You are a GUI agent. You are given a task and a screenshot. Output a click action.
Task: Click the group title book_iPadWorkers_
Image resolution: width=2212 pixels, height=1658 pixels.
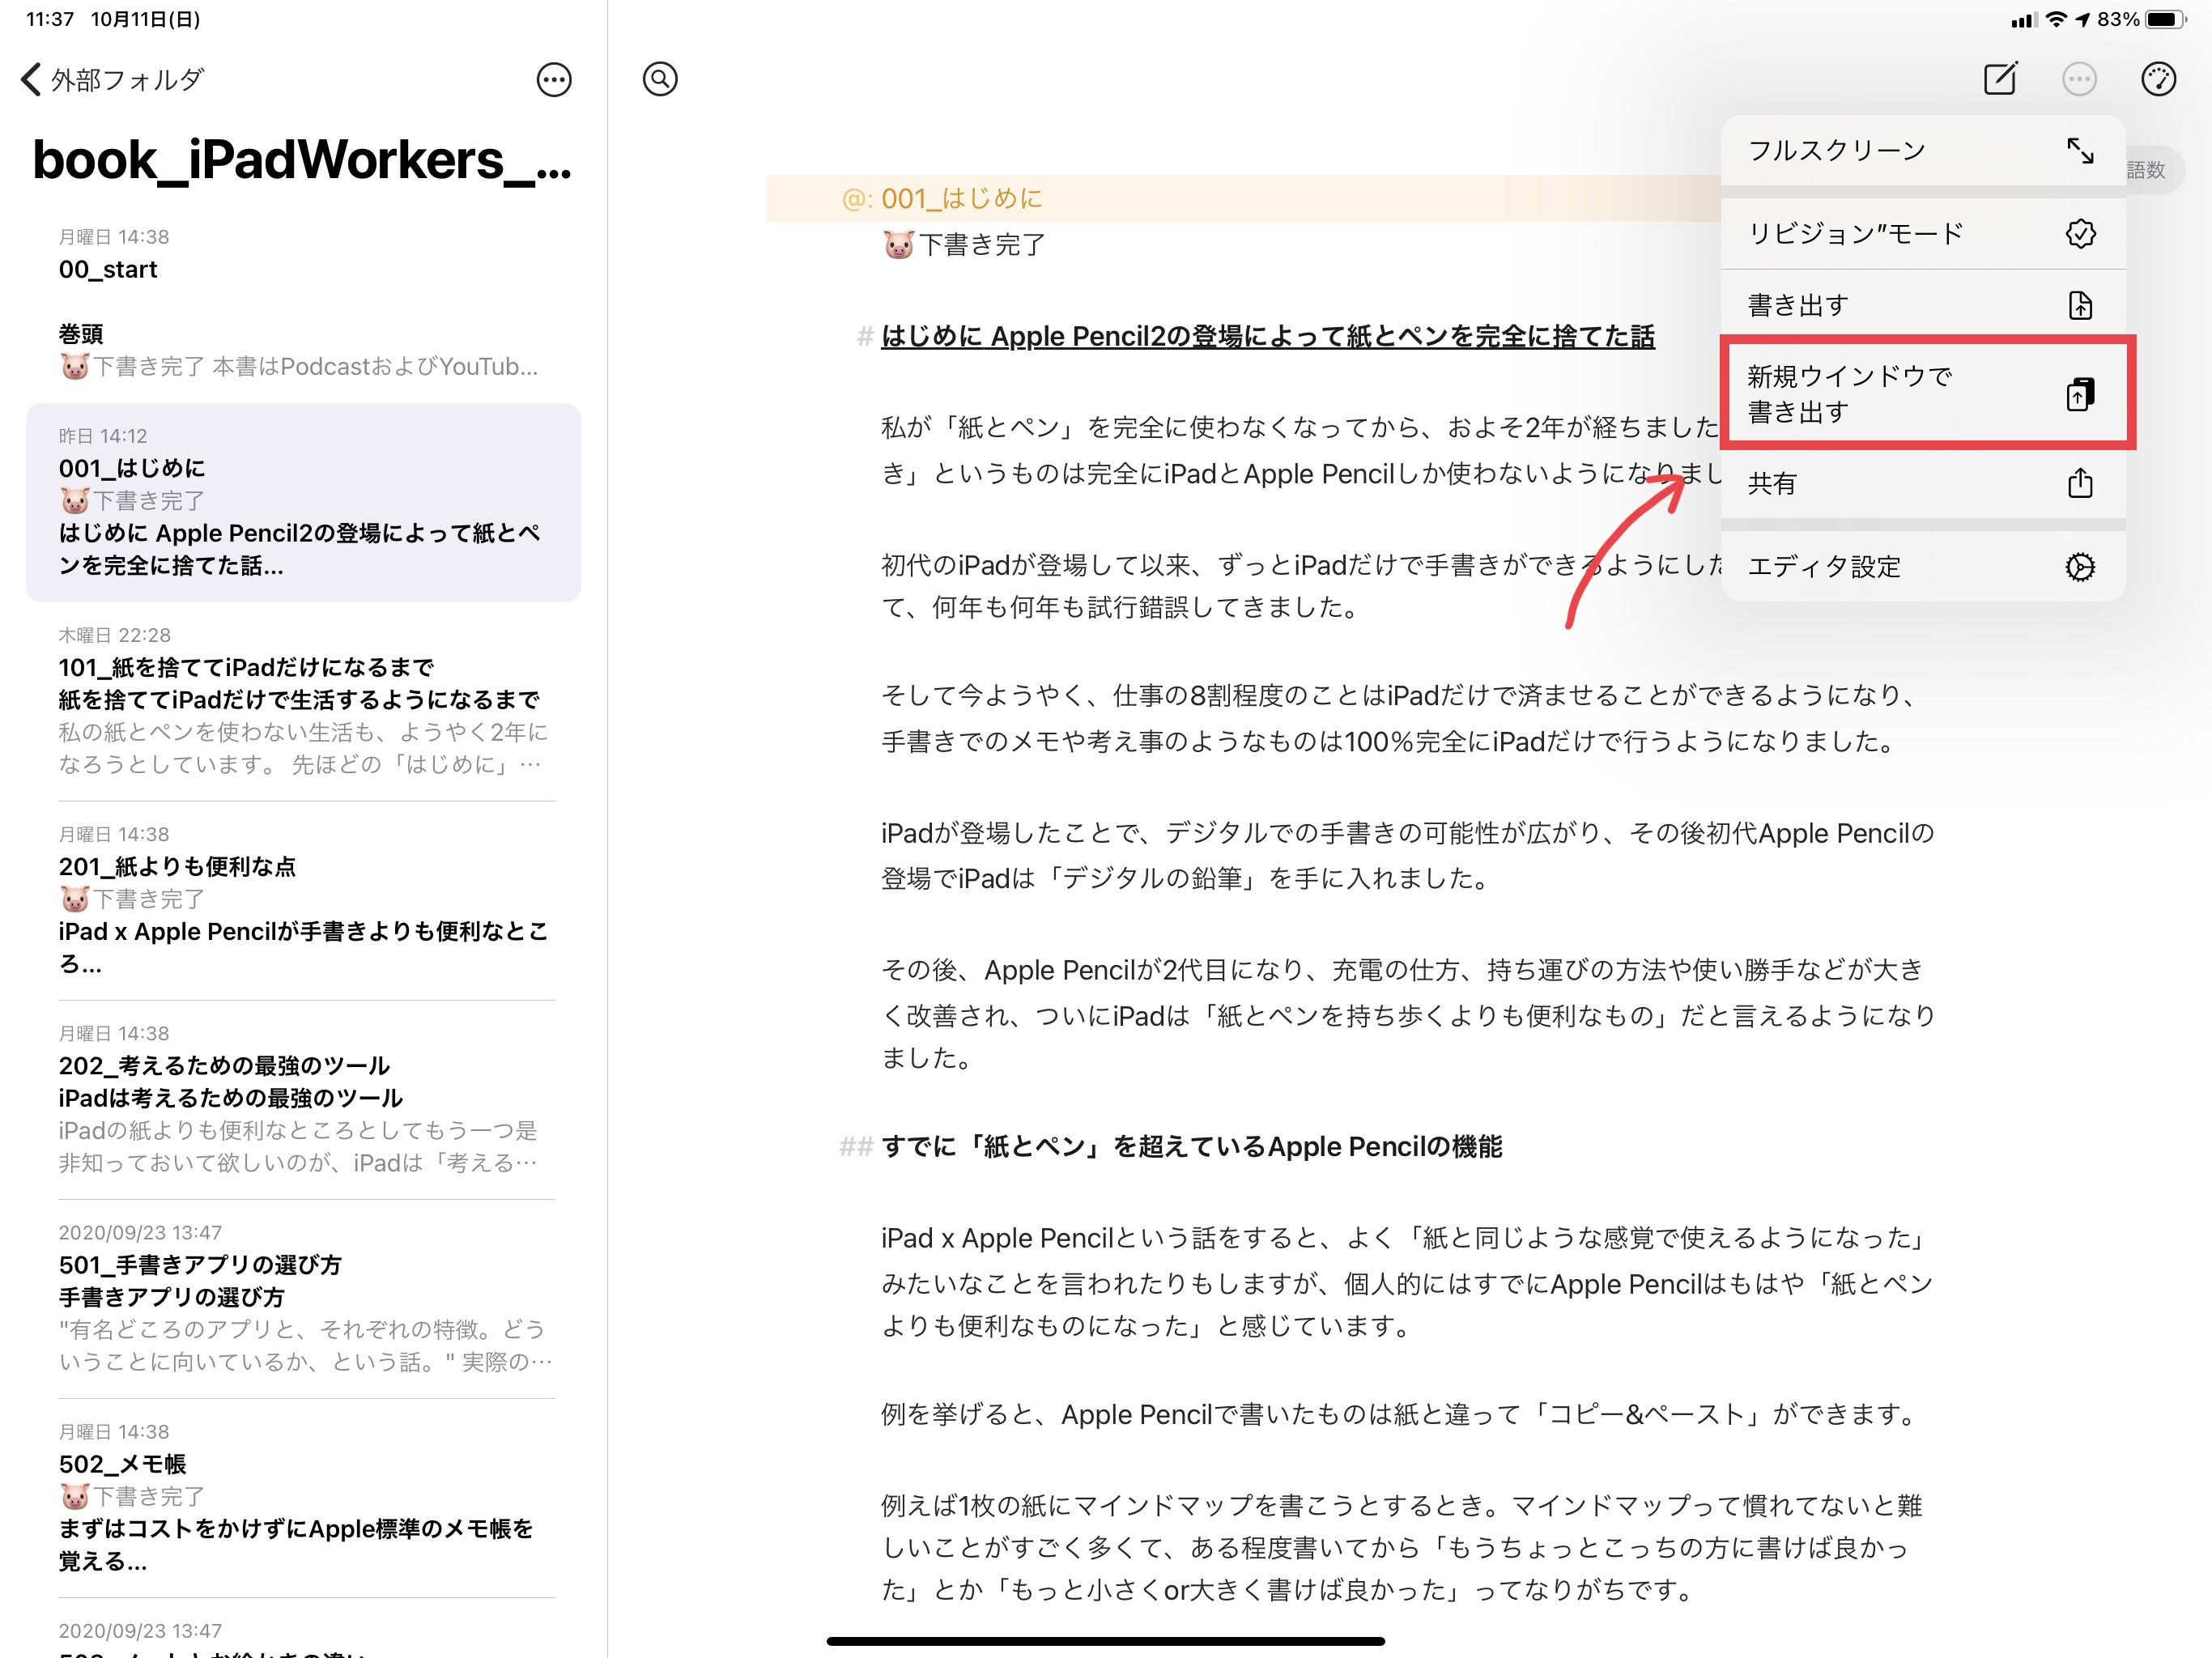coord(302,160)
